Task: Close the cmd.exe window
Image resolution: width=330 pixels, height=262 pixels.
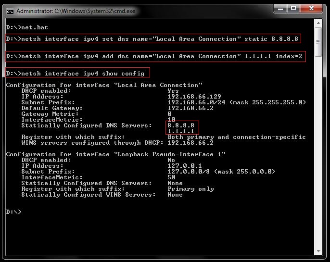Action: pyautogui.click(x=311, y=9)
